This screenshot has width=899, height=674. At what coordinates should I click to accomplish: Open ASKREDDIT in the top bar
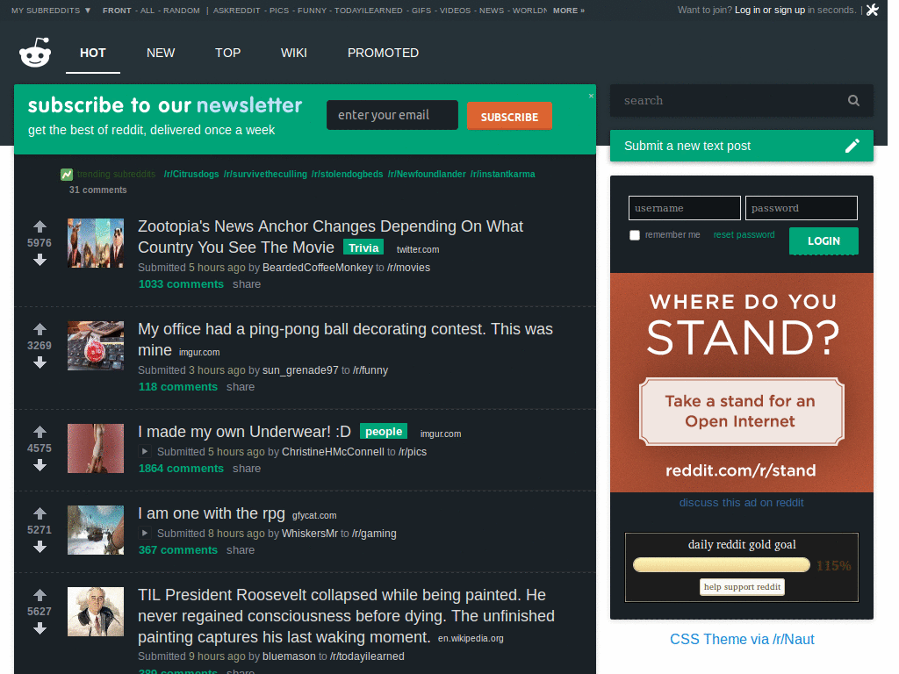click(236, 11)
